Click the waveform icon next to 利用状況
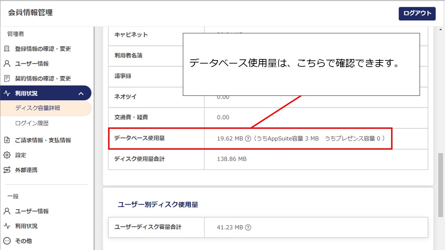Screen dimensions: 445x250 point(8,93)
